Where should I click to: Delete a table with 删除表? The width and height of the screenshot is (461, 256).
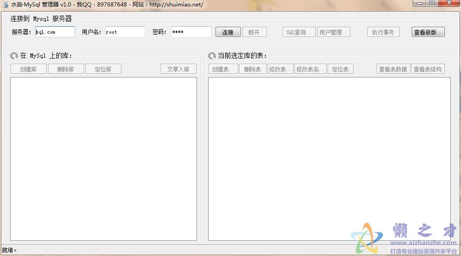click(253, 69)
